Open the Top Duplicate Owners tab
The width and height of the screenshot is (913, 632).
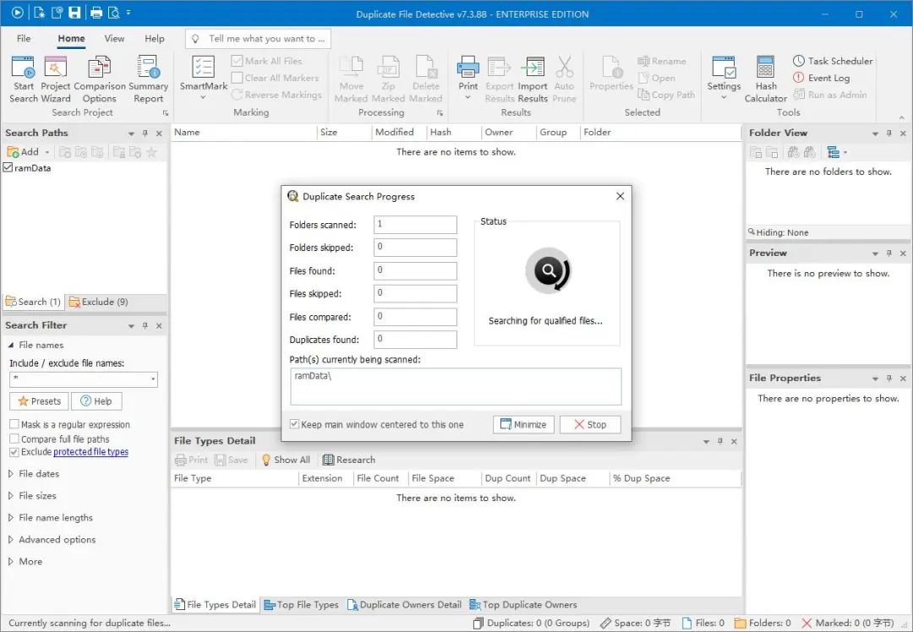point(523,605)
